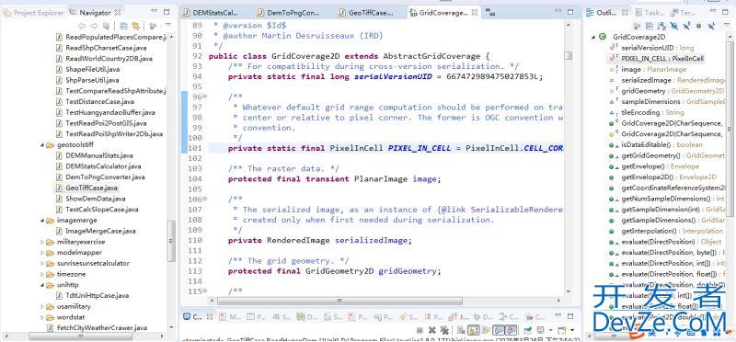The image size is (736, 342).
Task: Collapse the comment fold at line 96
Action: [x=204, y=97]
